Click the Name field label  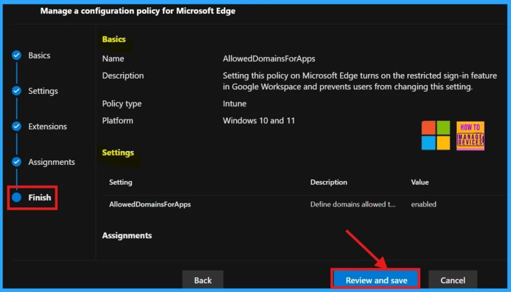click(x=113, y=59)
